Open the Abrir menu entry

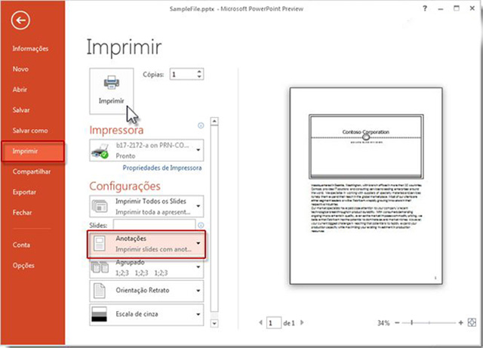(20, 89)
